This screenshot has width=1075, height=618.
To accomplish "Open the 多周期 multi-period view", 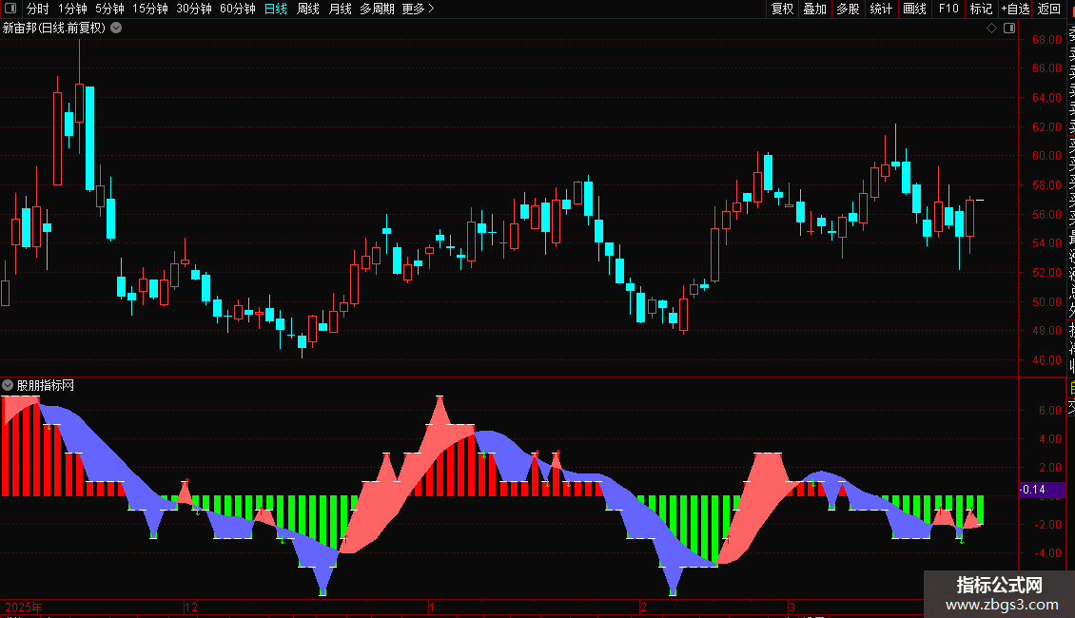I will (377, 9).
